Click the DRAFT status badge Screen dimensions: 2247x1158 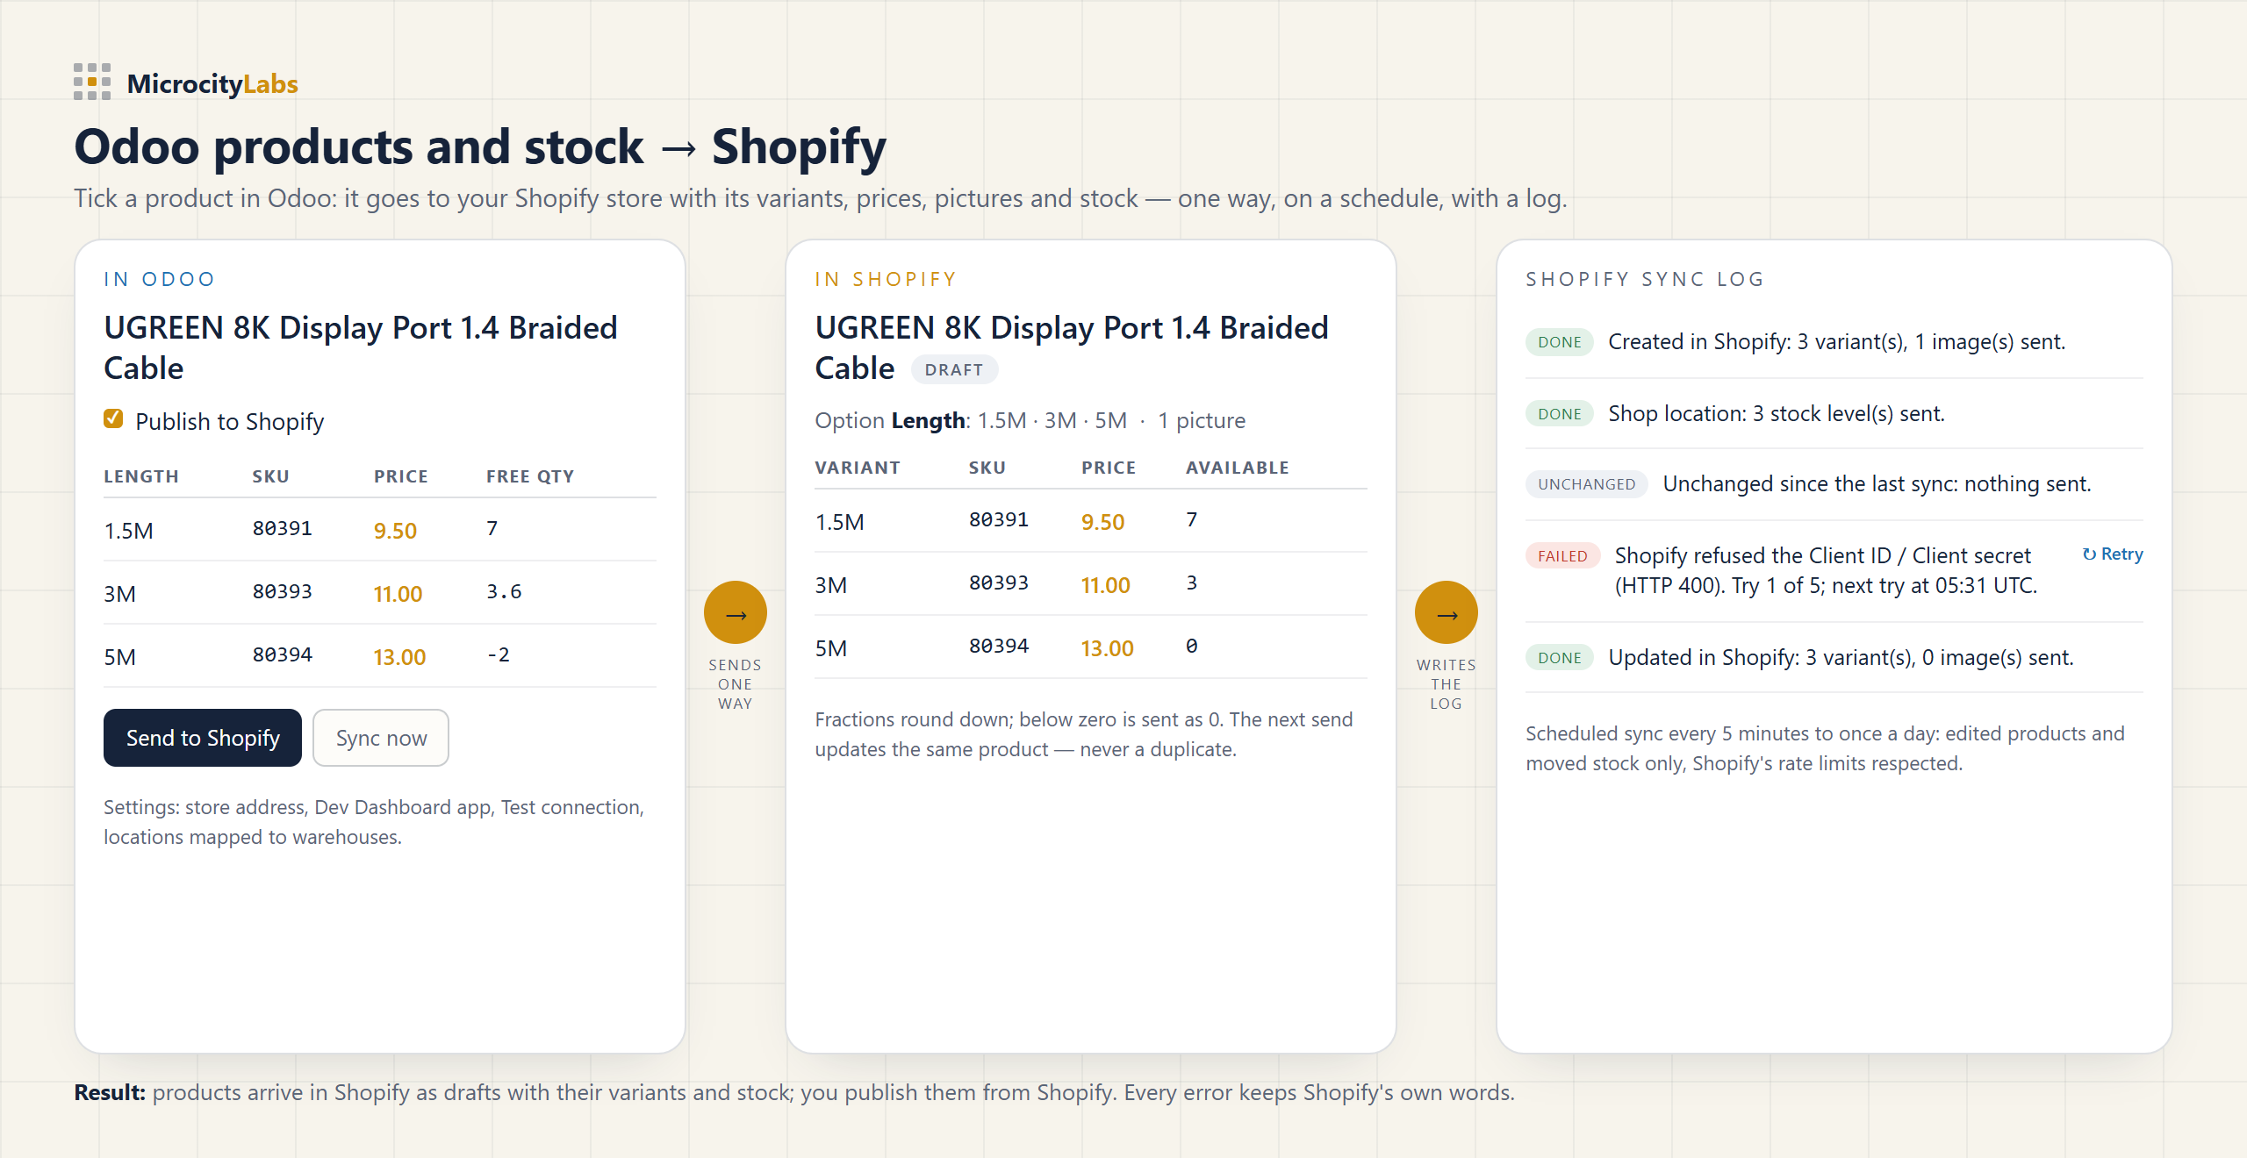(954, 369)
